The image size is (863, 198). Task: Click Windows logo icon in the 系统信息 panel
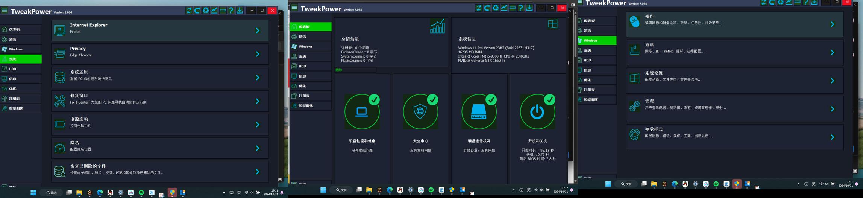point(552,24)
